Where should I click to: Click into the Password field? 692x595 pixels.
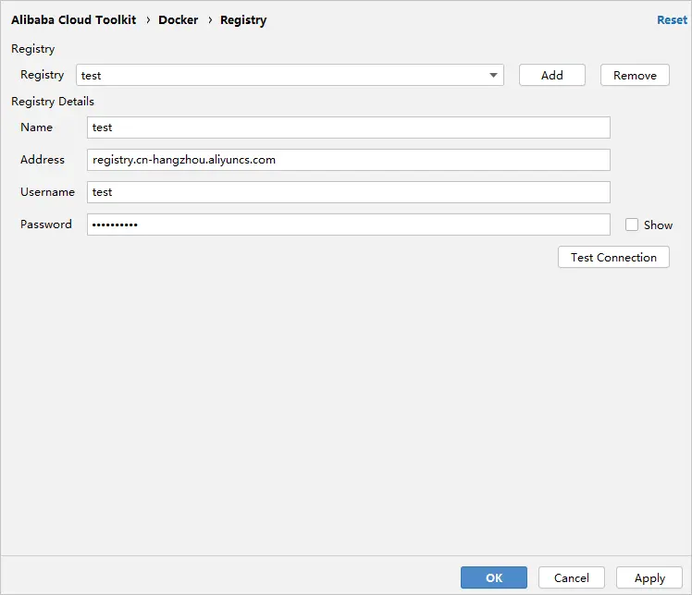tap(348, 225)
